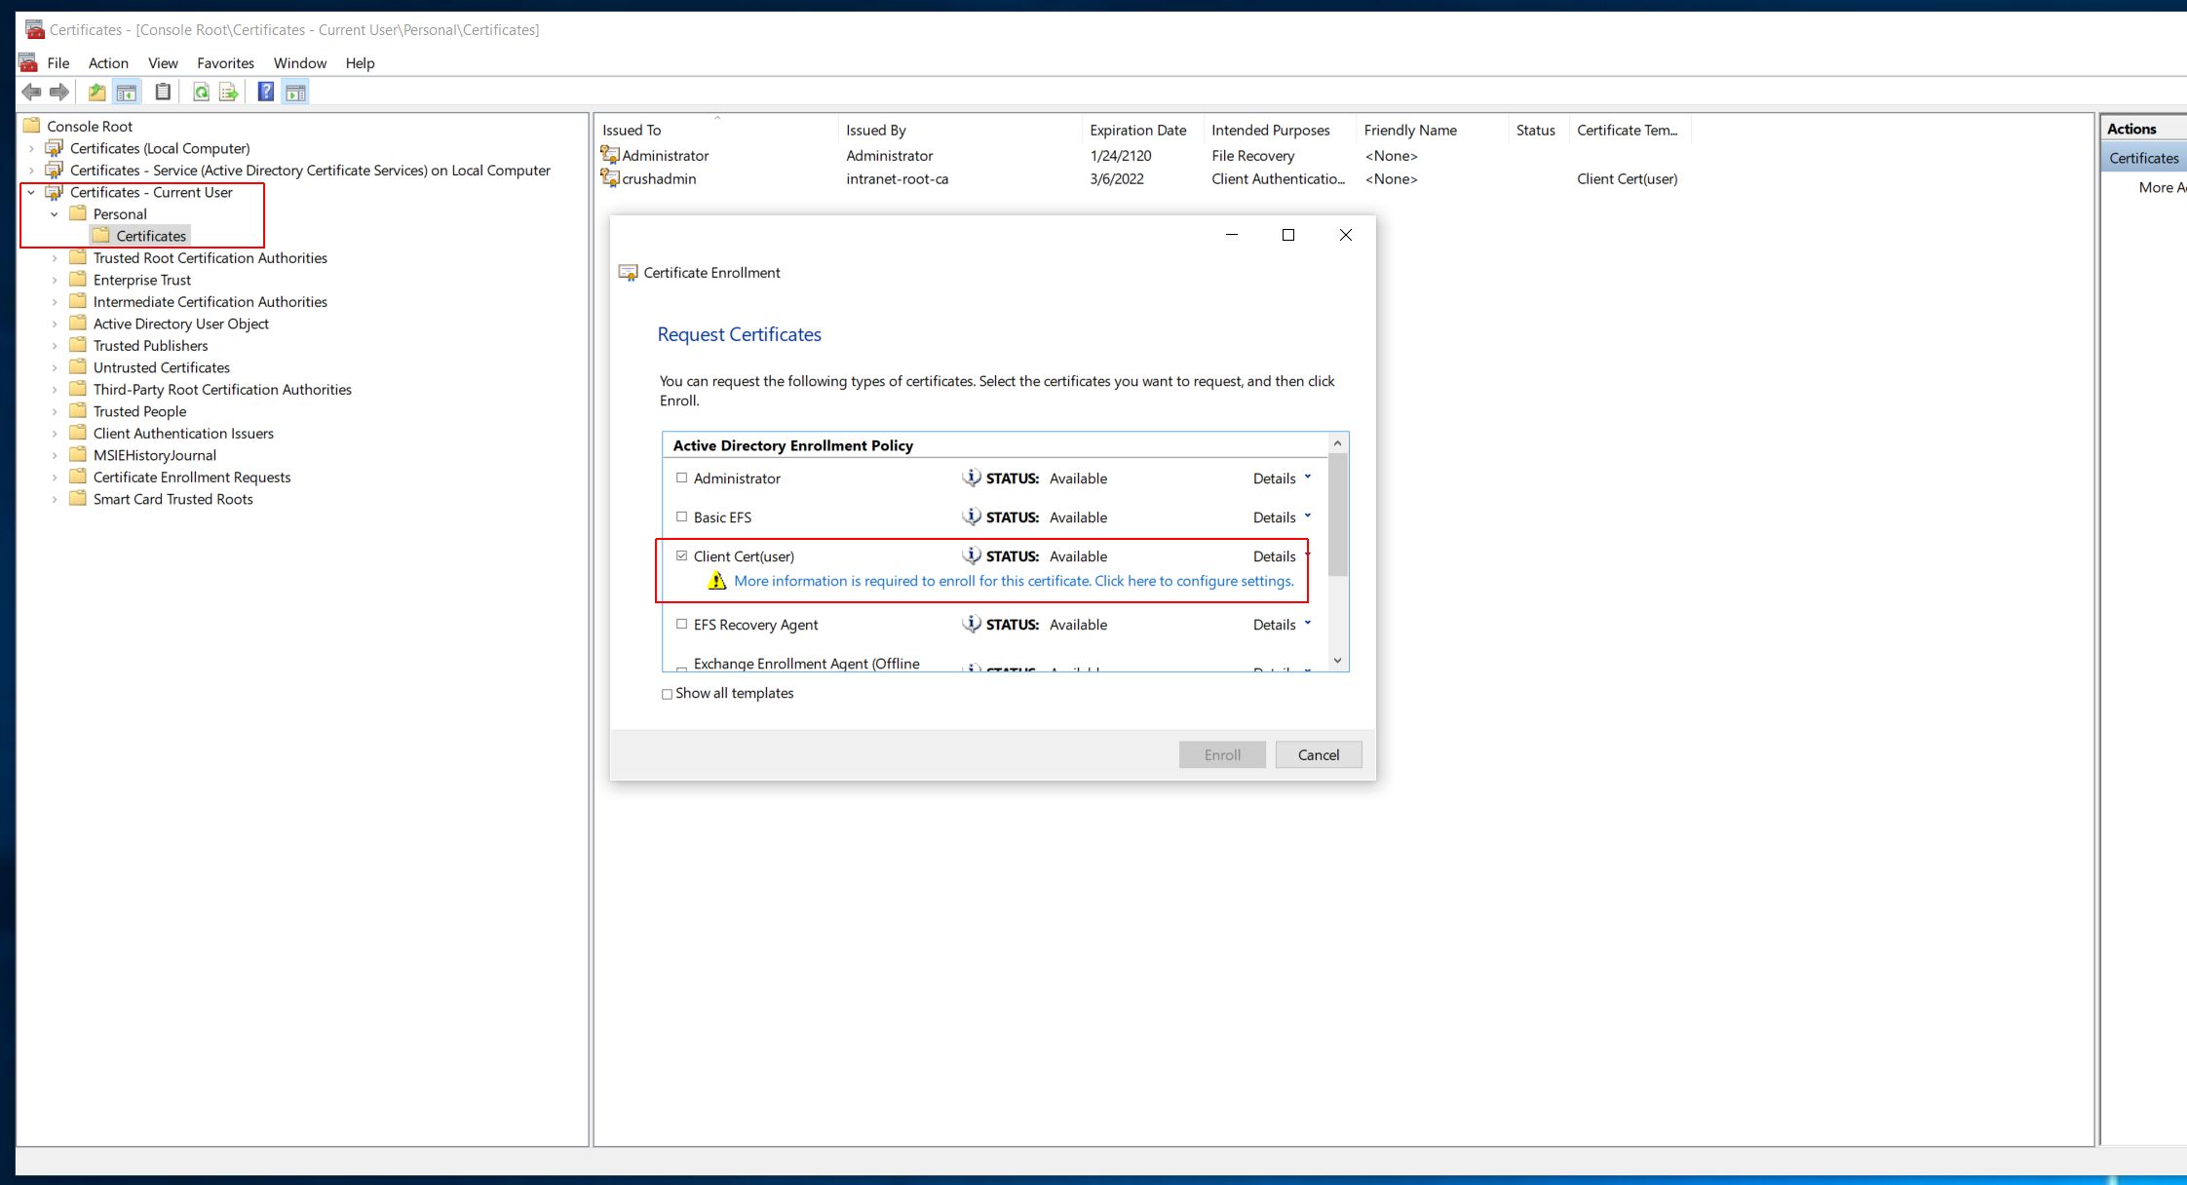Click the 'More information is required' configure link

pos(1014,581)
